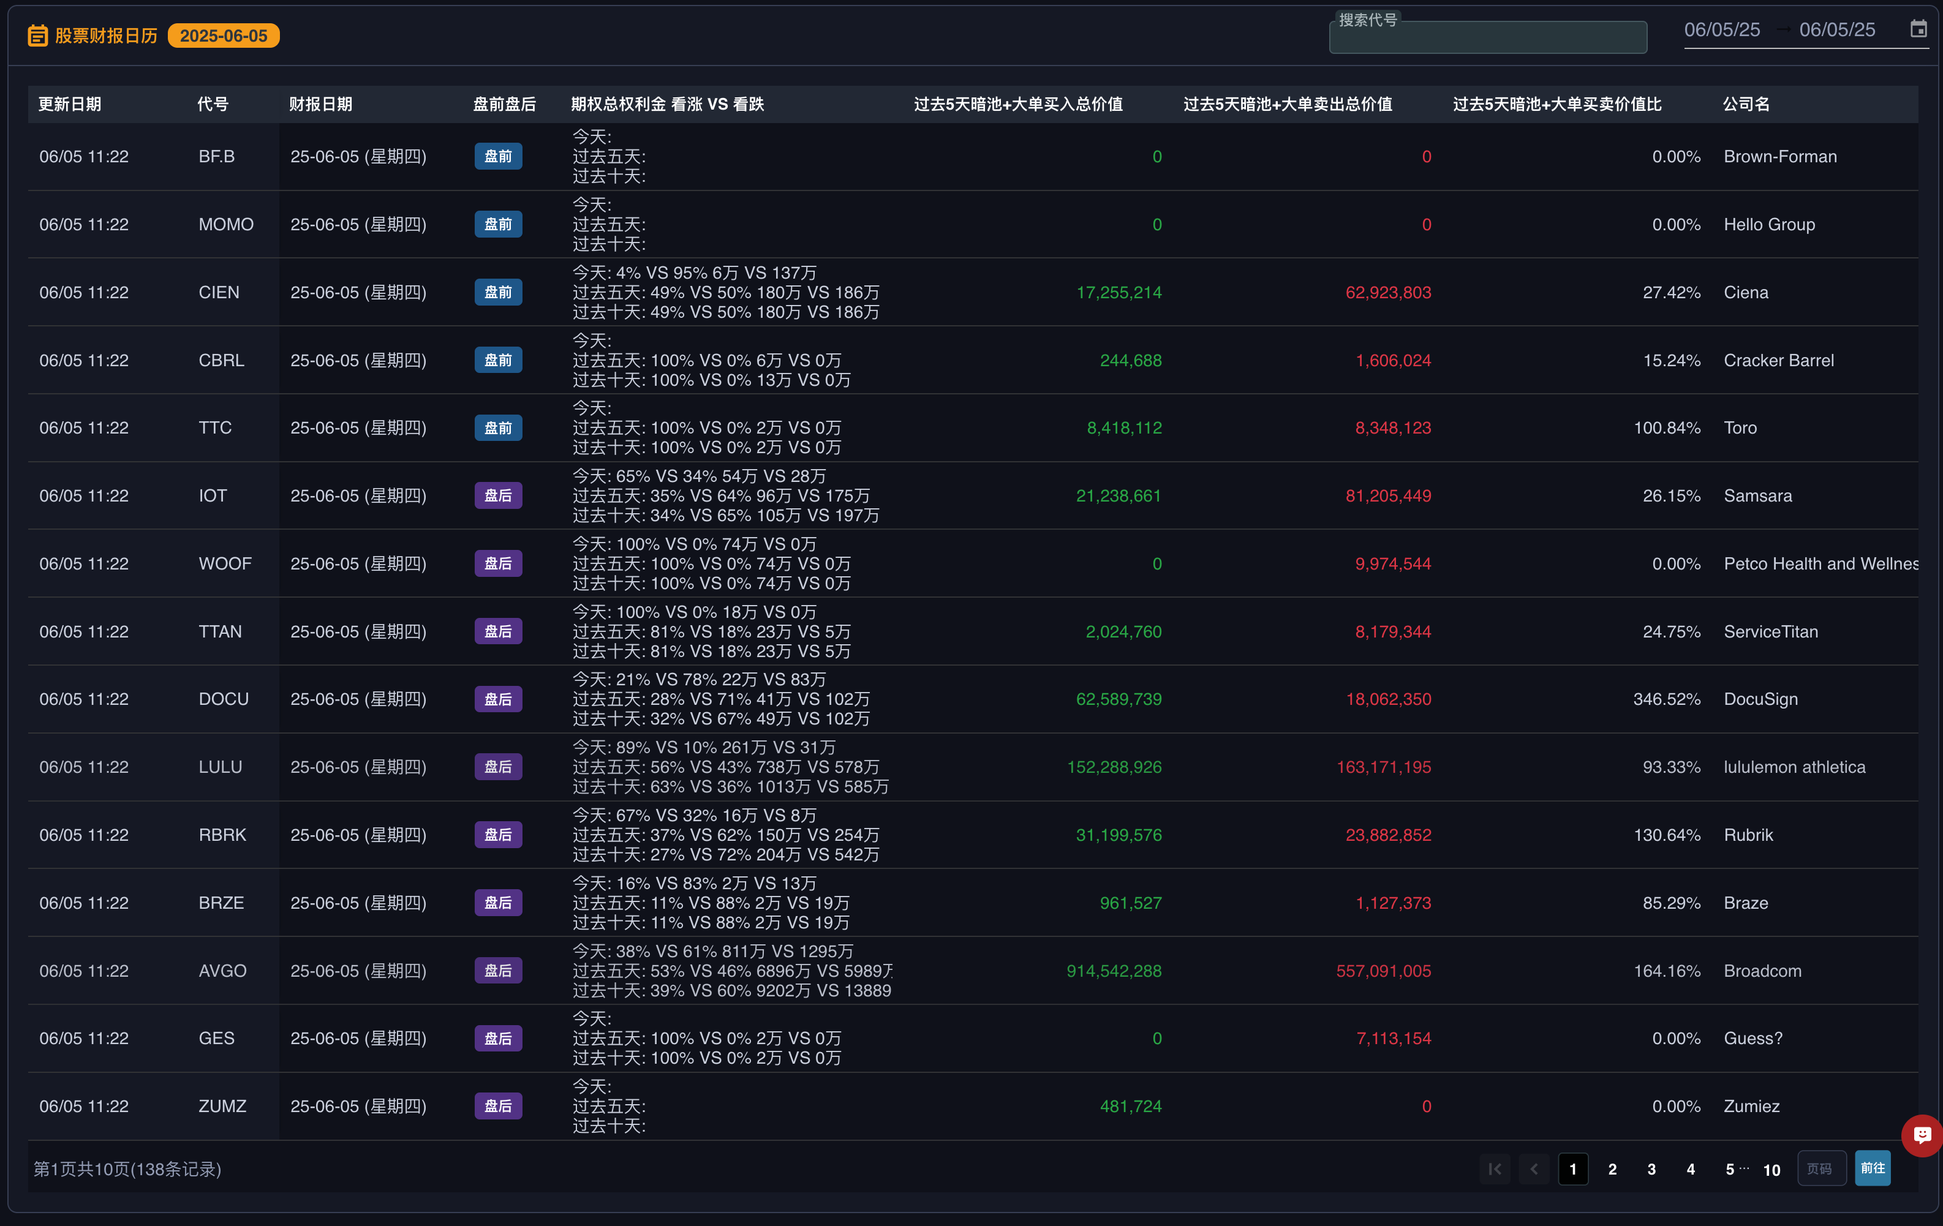The image size is (1943, 1226).
Task: Click the start date 06/05/25 field
Action: [1721, 30]
